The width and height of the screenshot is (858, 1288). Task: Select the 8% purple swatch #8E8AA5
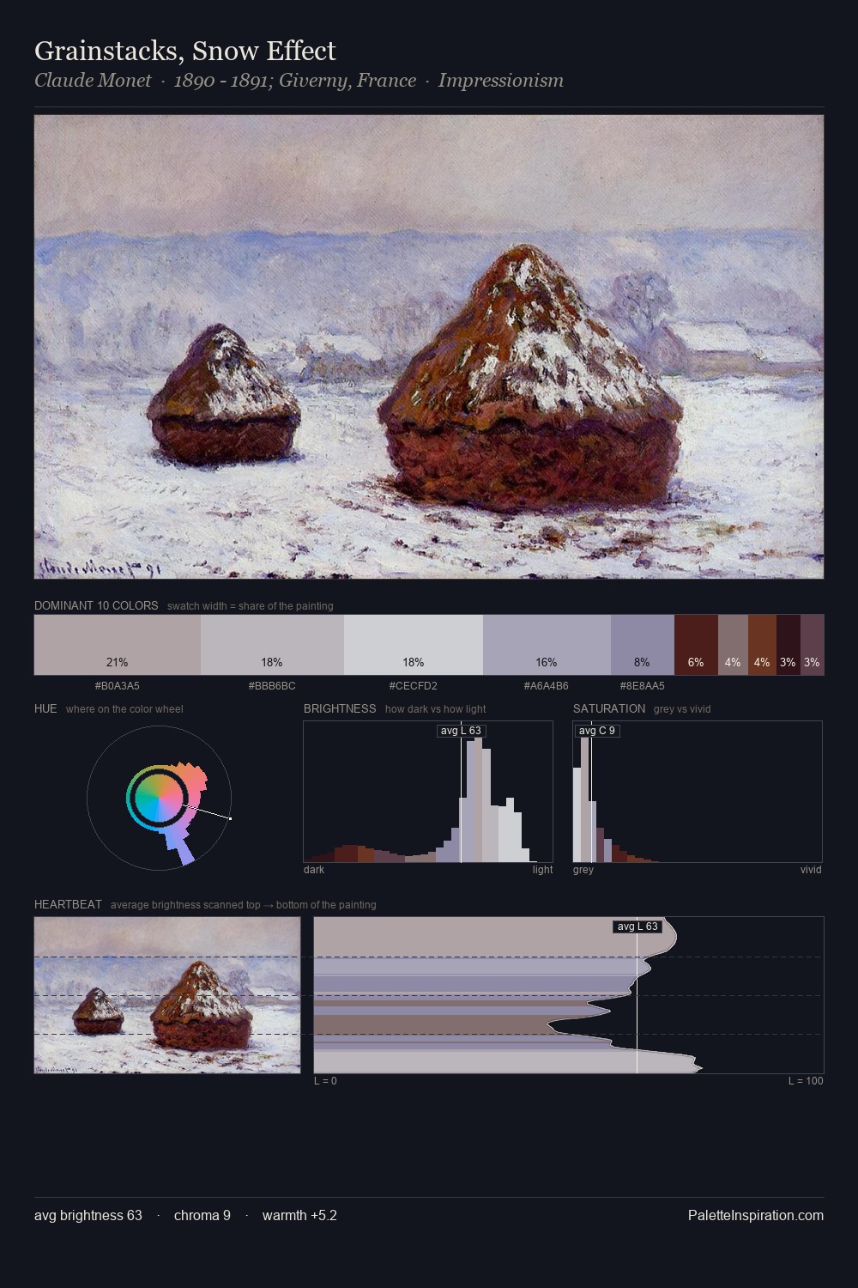643,645
